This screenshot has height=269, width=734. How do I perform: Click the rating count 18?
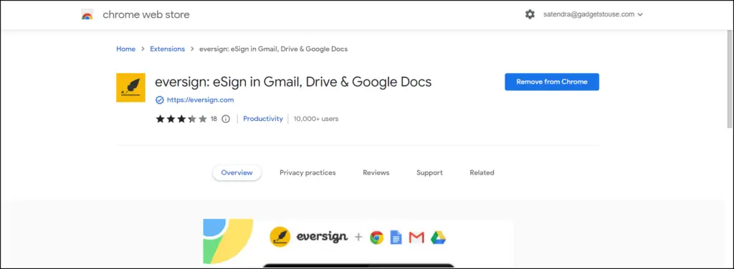(214, 119)
